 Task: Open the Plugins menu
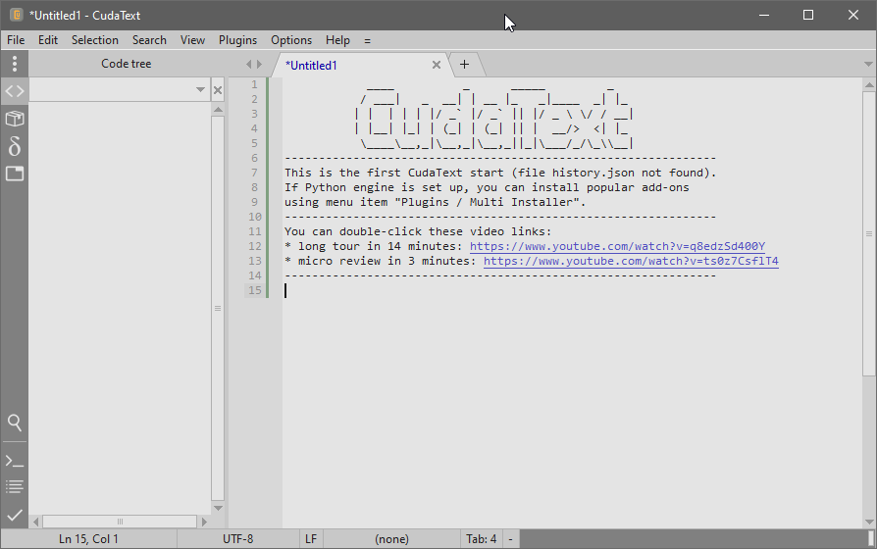(237, 40)
